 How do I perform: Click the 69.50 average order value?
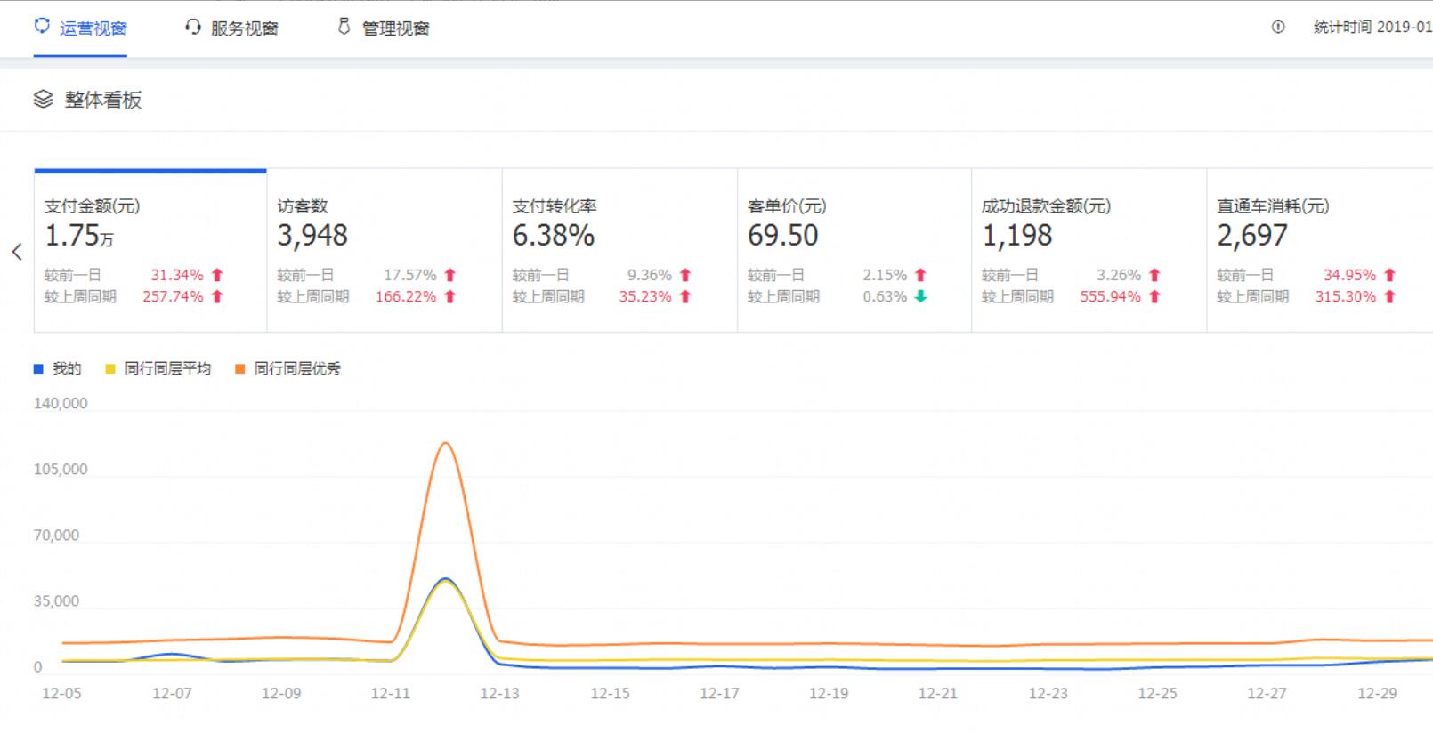point(782,236)
